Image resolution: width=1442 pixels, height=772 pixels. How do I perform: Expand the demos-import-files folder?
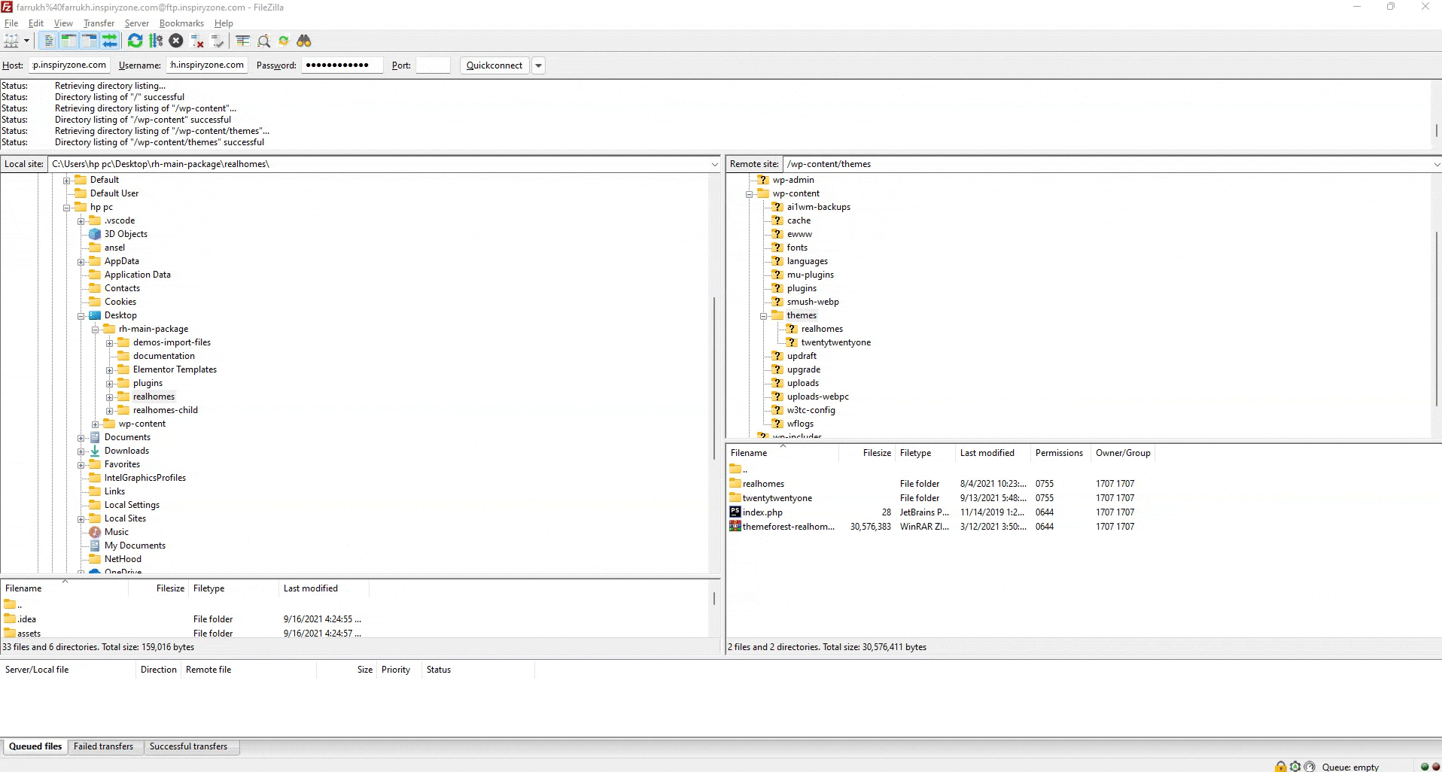(x=109, y=343)
